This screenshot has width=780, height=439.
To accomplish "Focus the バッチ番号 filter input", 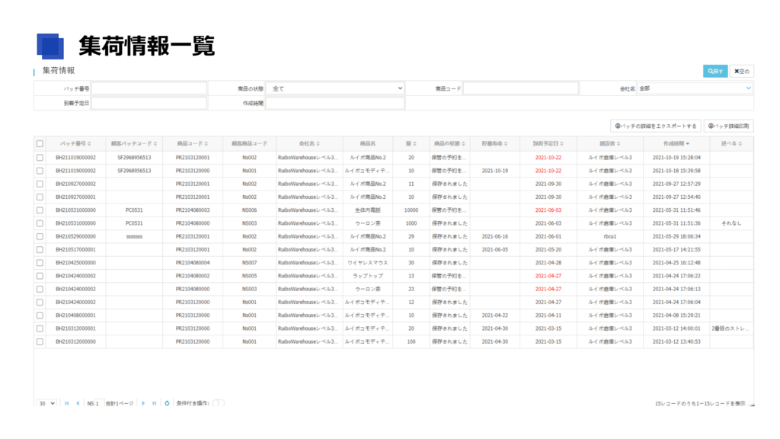I will click(x=149, y=88).
